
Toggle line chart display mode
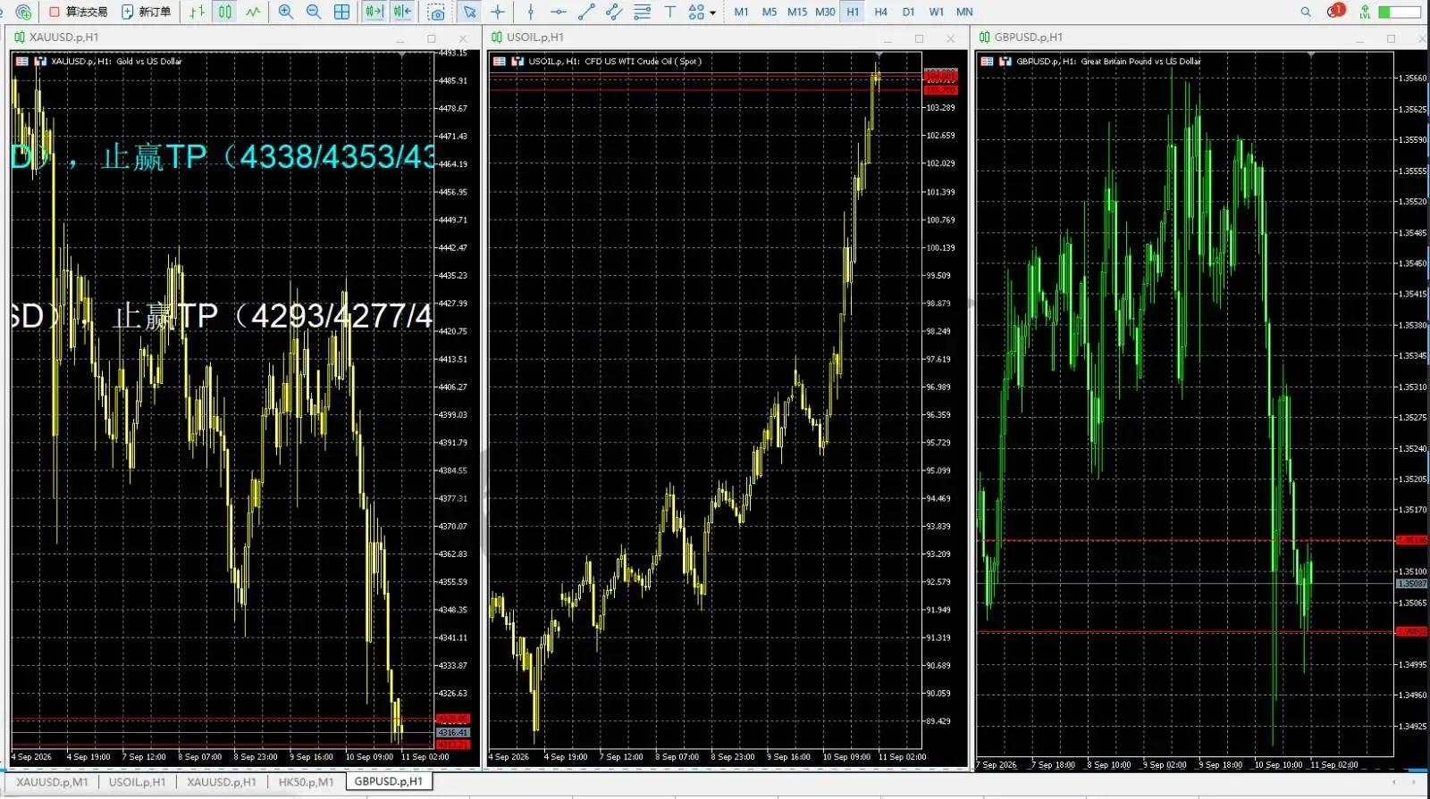(254, 12)
